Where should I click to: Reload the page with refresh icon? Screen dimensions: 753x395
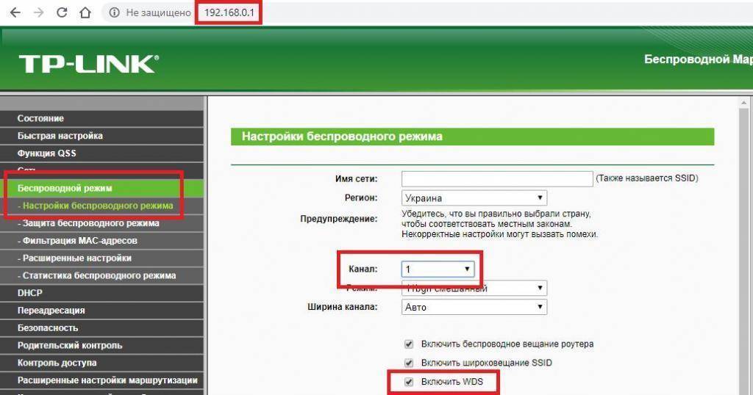63,13
